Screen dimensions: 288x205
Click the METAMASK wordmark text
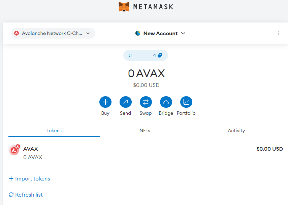tap(153, 7)
